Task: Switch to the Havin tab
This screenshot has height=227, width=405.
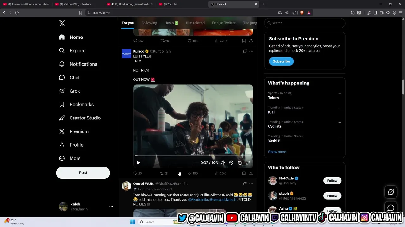Action: 171,23
